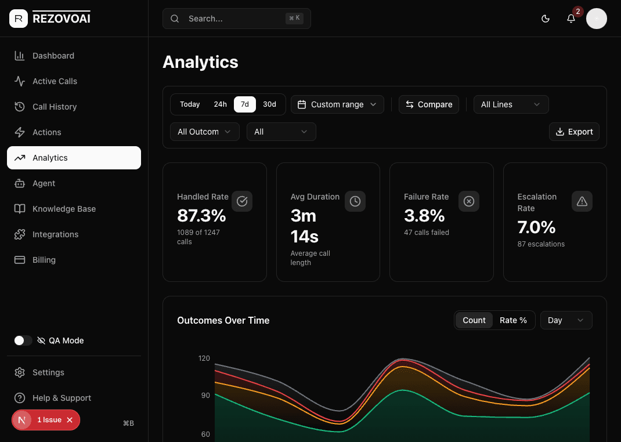
Task: Click the Billing card icon
Action: (x=19, y=260)
